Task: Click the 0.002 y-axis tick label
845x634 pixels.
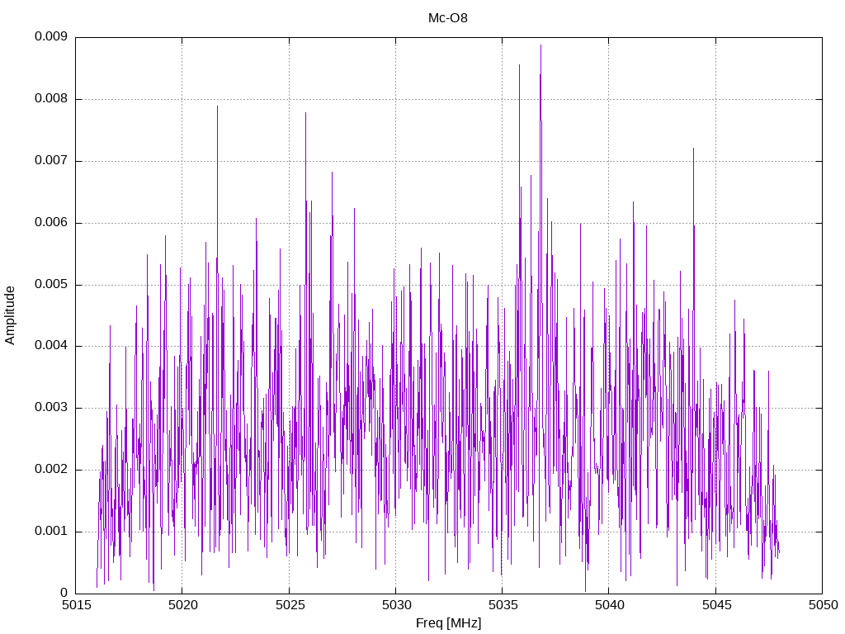Action: click(x=51, y=470)
